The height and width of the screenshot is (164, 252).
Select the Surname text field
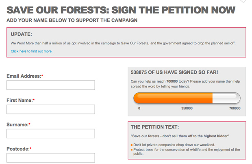51,133
